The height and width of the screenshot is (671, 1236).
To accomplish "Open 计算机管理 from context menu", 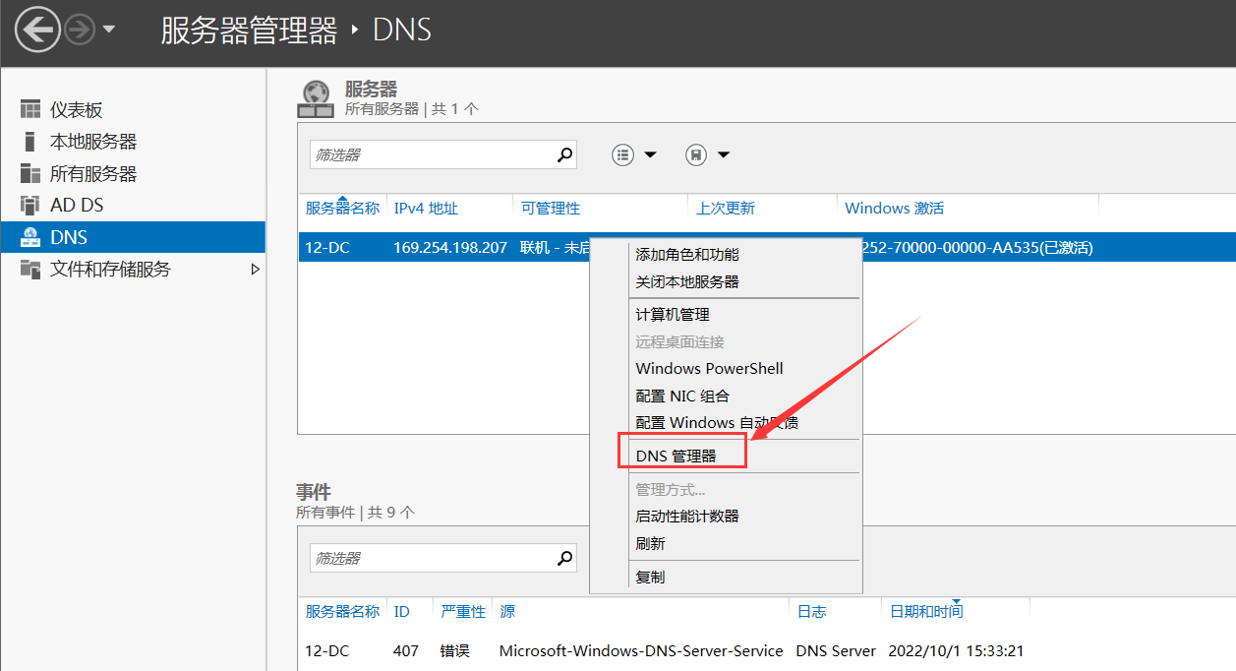I will click(673, 315).
